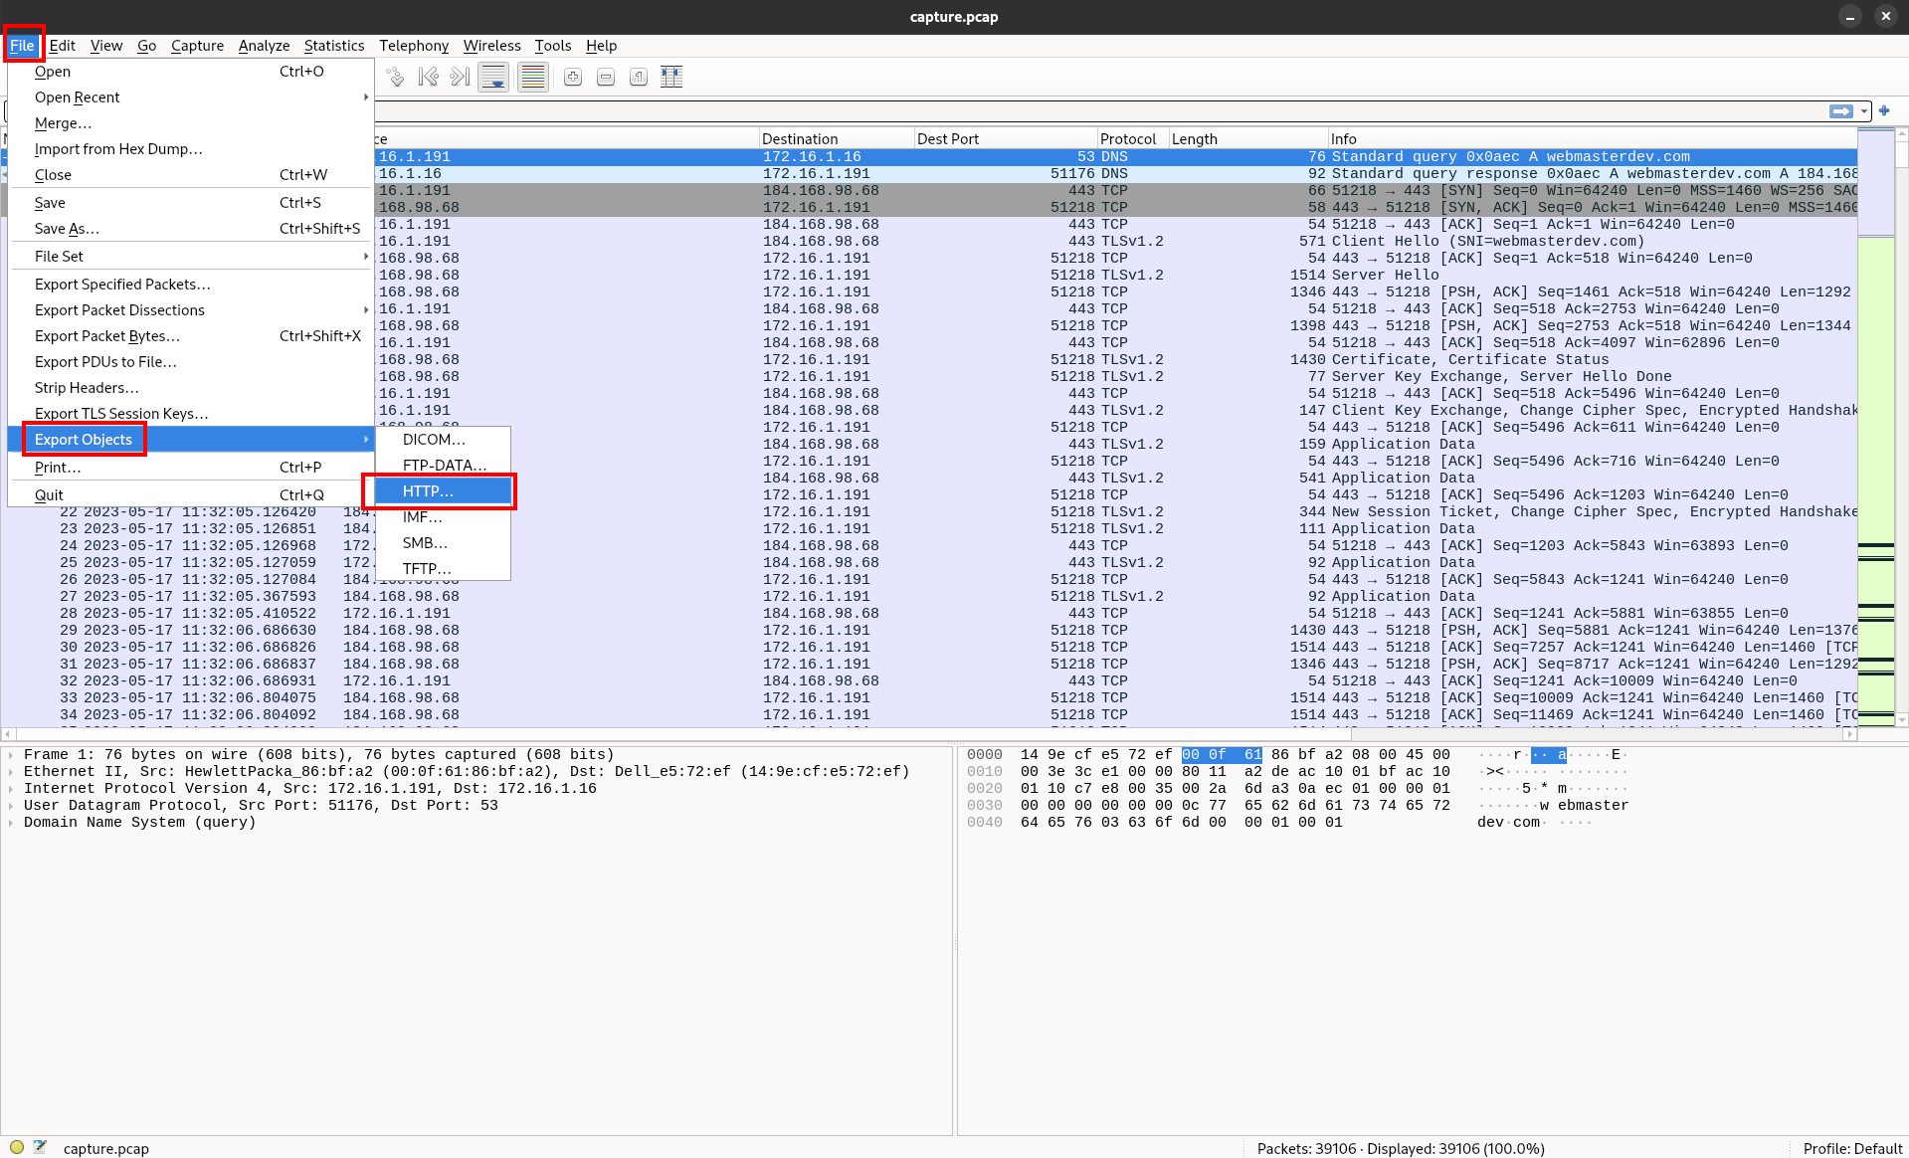
Task: Open display filter history dropdown
Action: (1864, 111)
